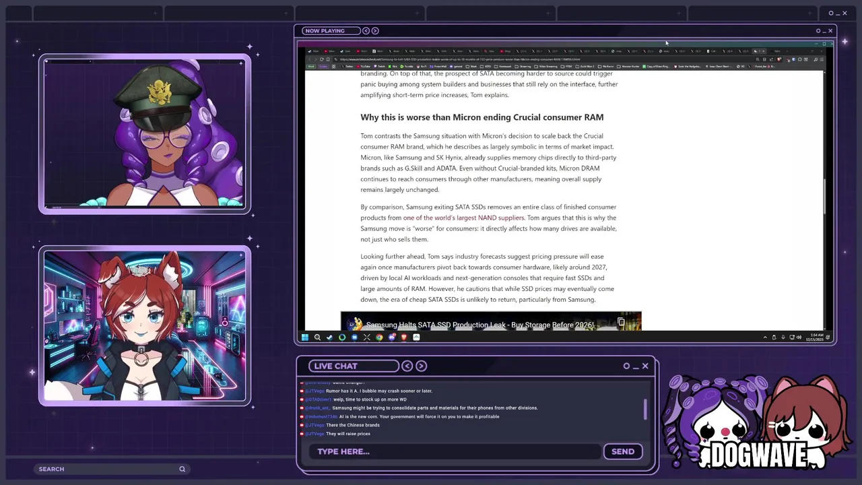Click the Now Playing previous arrow button
This screenshot has height=485, width=862.
(366, 30)
